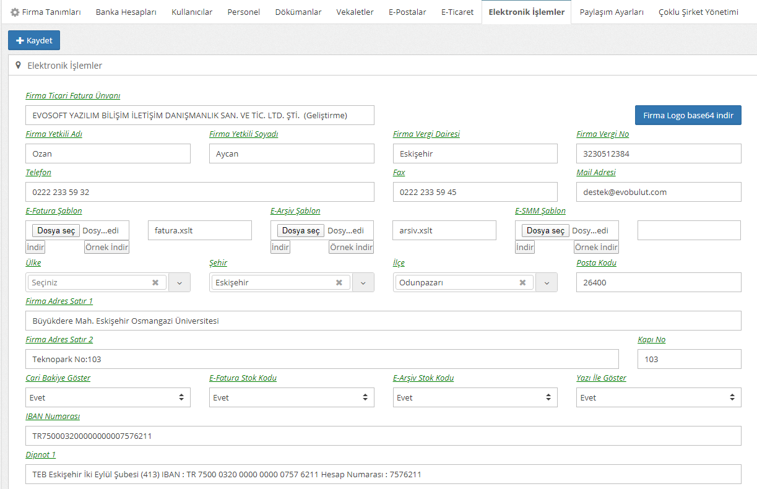Image resolution: width=757 pixels, height=489 pixels.
Task: Expand the Ülke dropdown arrow
Action: coord(180,282)
